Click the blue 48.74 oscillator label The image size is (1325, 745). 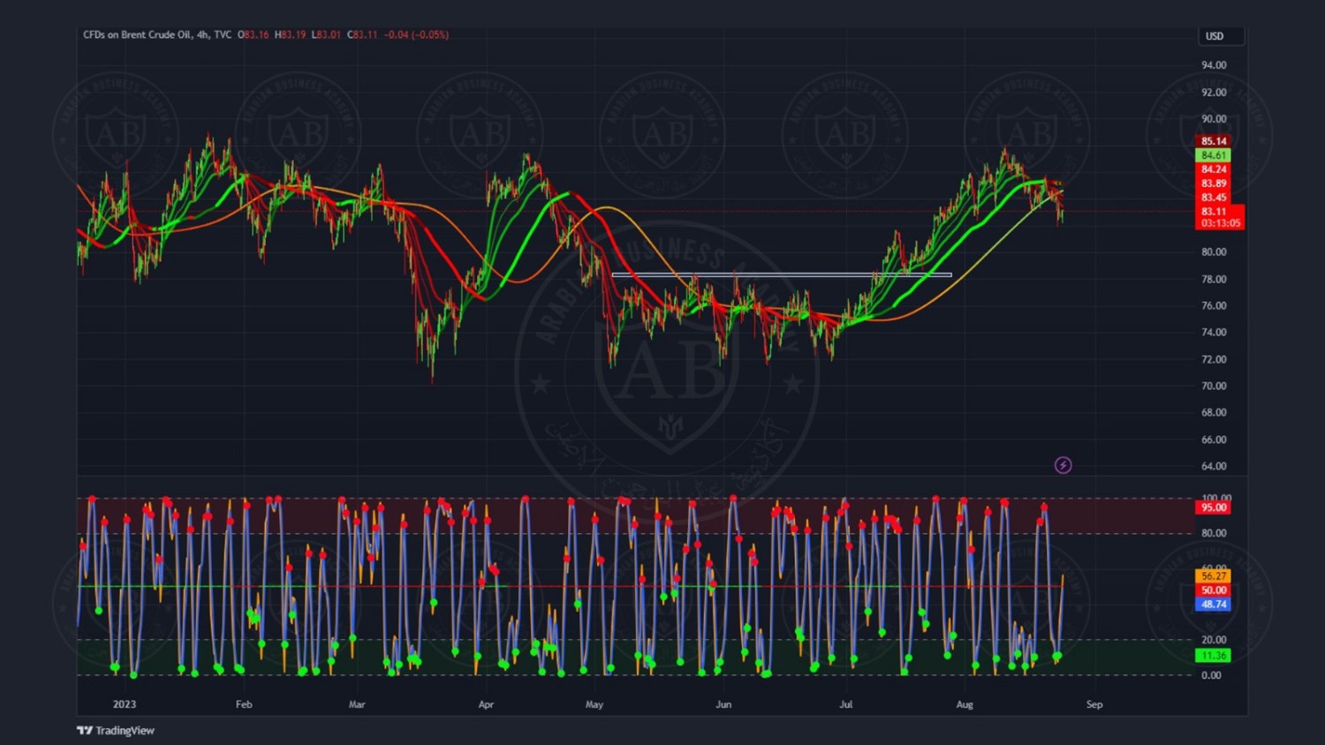(1213, 605)
